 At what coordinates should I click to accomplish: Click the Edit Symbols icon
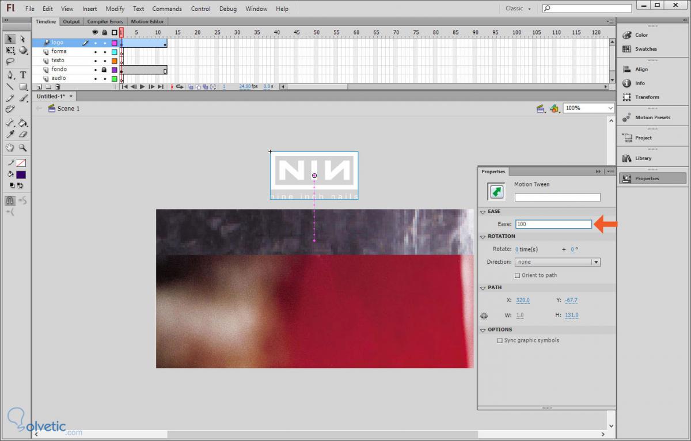click(x=554, y=108)
